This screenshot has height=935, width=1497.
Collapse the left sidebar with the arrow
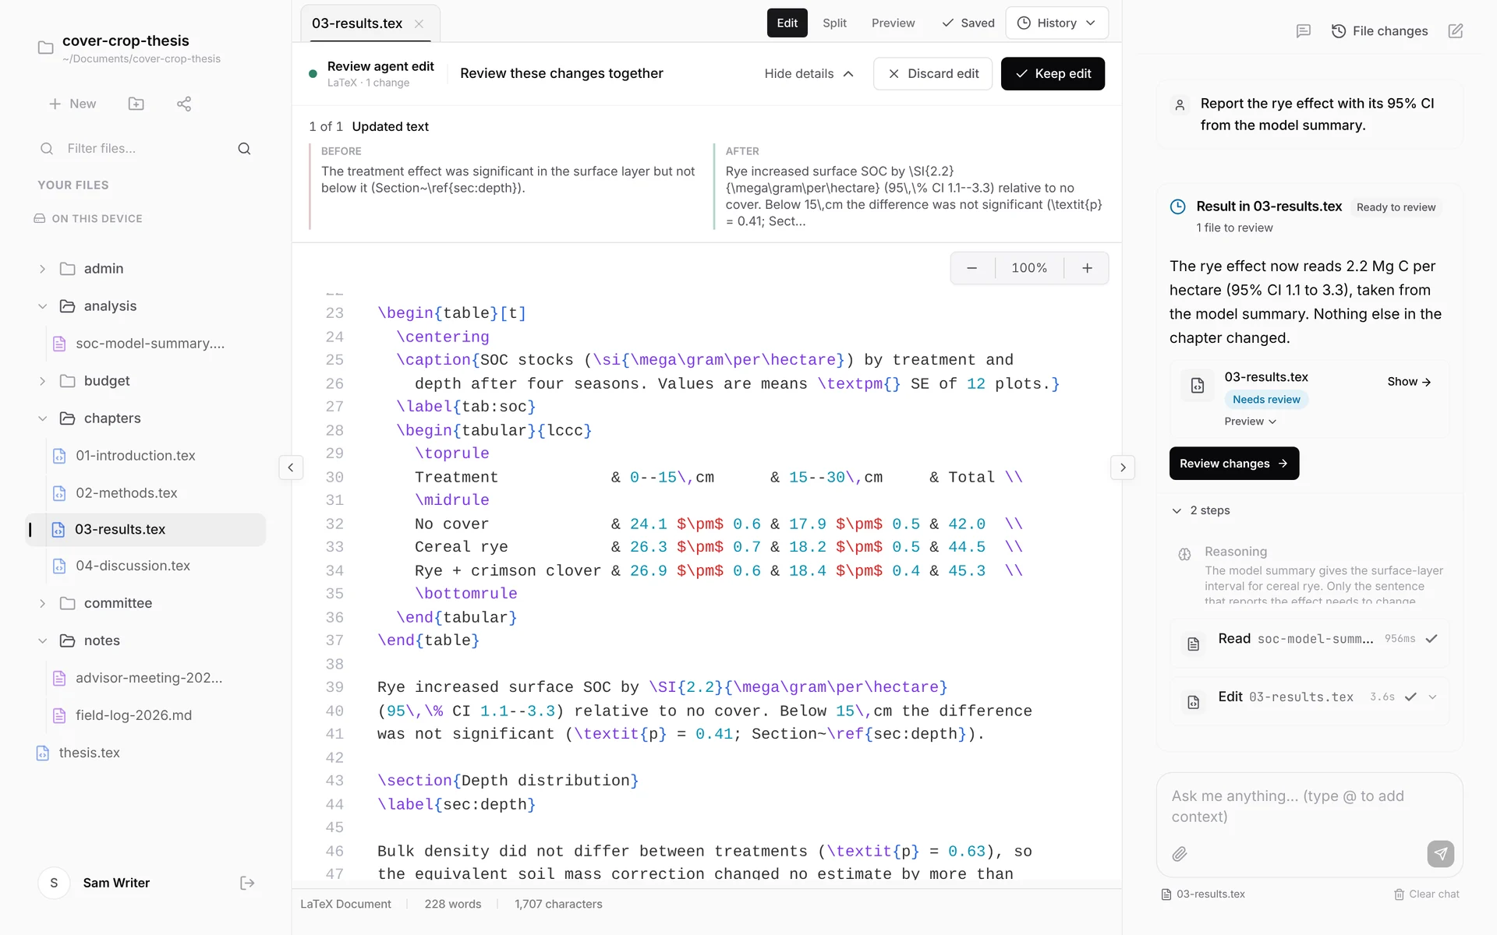[291, 467]
